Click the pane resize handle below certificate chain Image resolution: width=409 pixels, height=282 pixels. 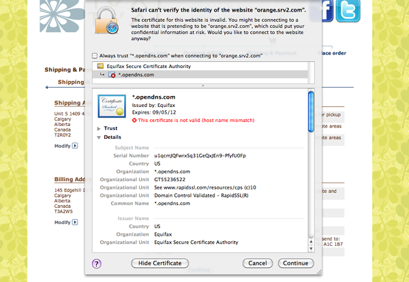(202, 86)
